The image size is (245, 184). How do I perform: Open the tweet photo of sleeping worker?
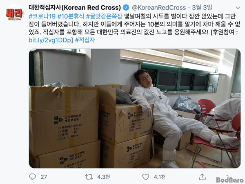(x=135, y=108)
